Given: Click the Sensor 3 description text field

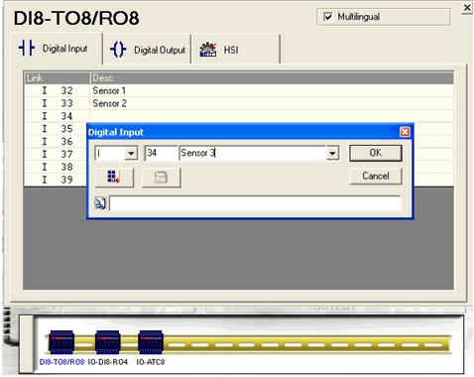Looking at the screenshot, I should point(253,153).
